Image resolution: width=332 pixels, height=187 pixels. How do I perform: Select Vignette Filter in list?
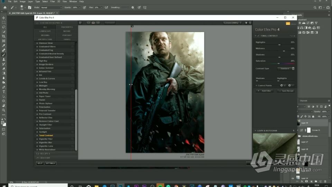pos(46,139)
